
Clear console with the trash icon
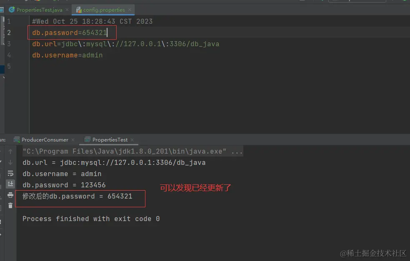click(x=10, y=206)
